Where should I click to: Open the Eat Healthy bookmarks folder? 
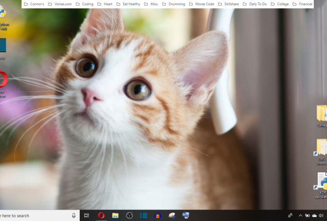128,4
